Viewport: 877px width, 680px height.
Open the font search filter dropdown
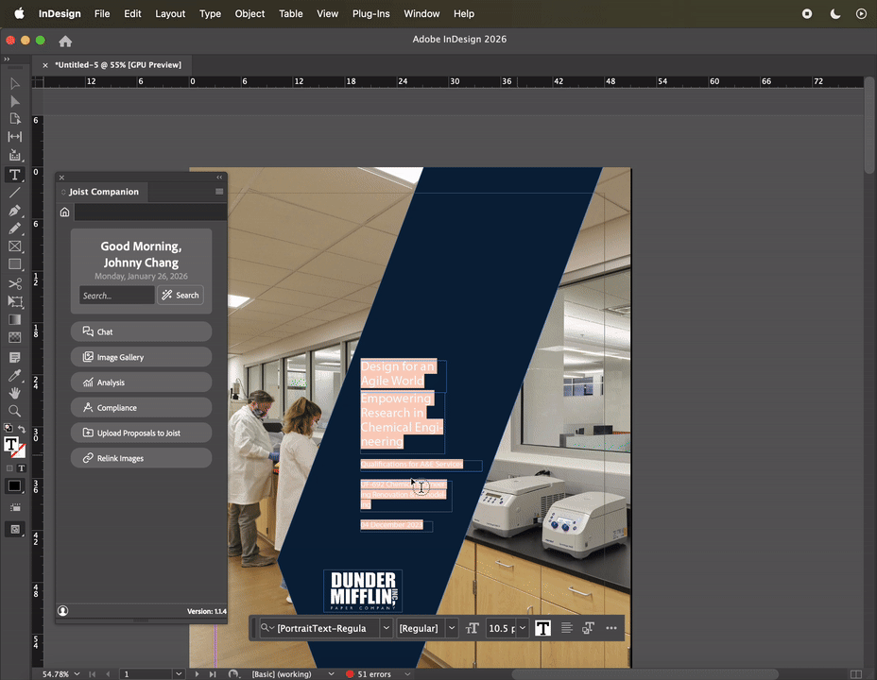coord(267,628)
